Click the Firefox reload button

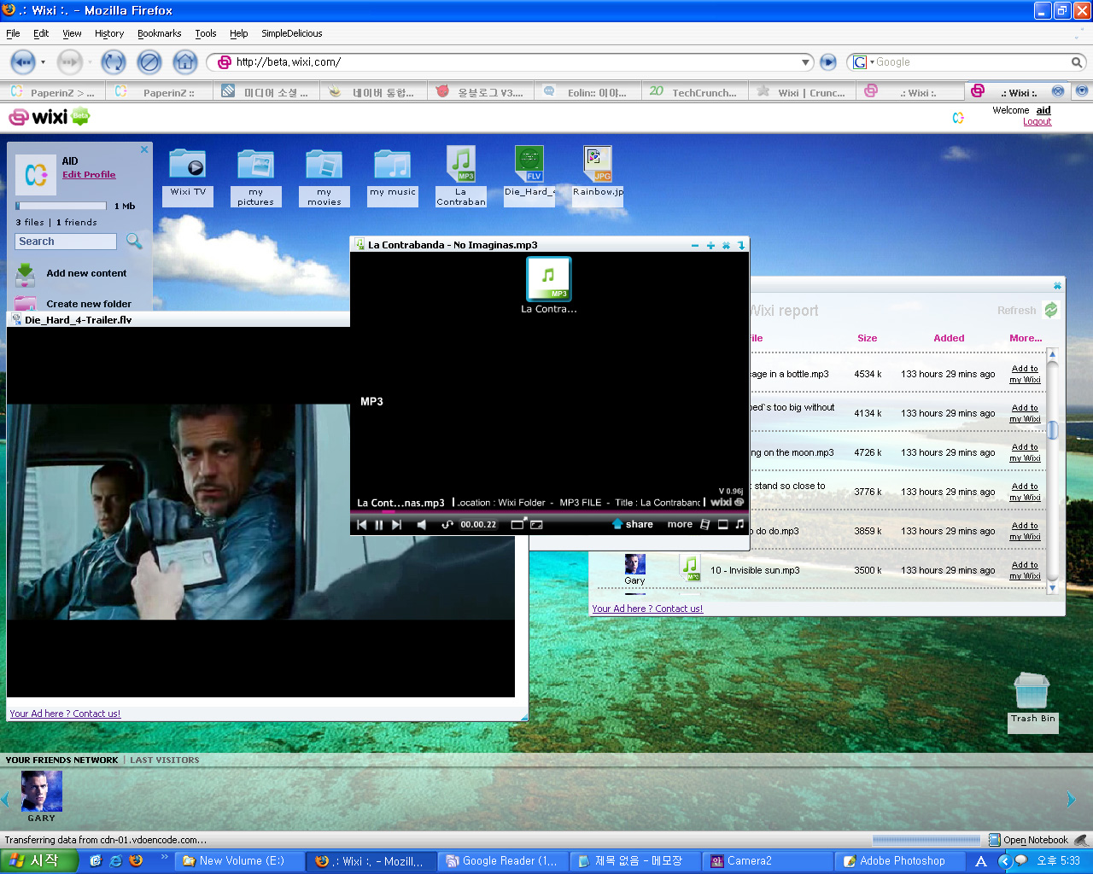click(113, 61)
